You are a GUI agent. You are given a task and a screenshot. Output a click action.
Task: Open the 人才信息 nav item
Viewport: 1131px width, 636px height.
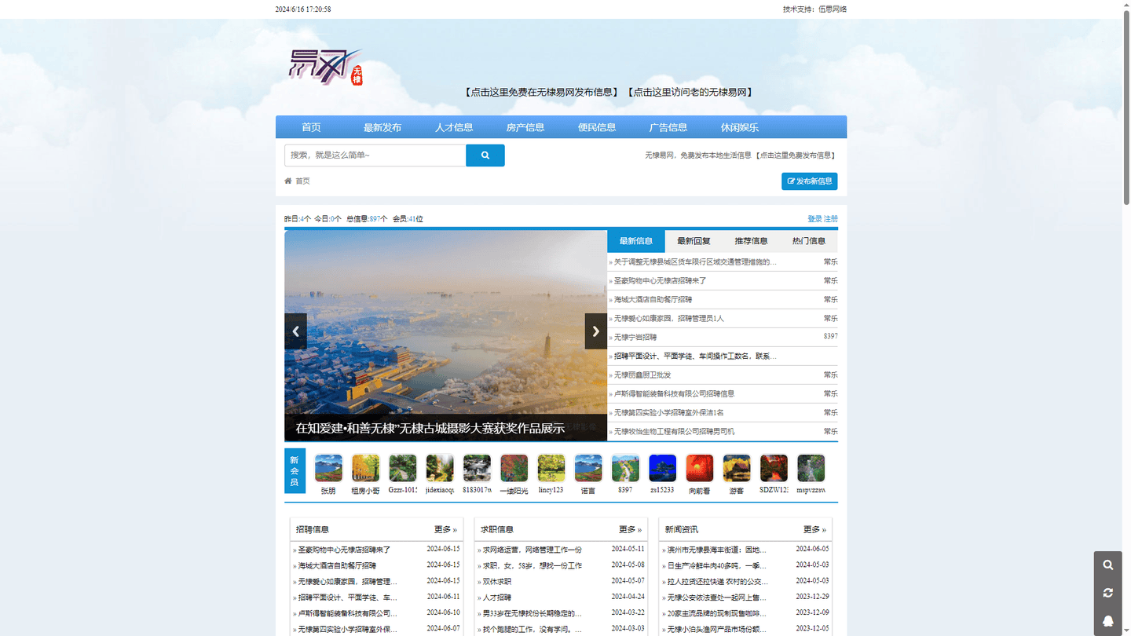(x=454, y=127)
